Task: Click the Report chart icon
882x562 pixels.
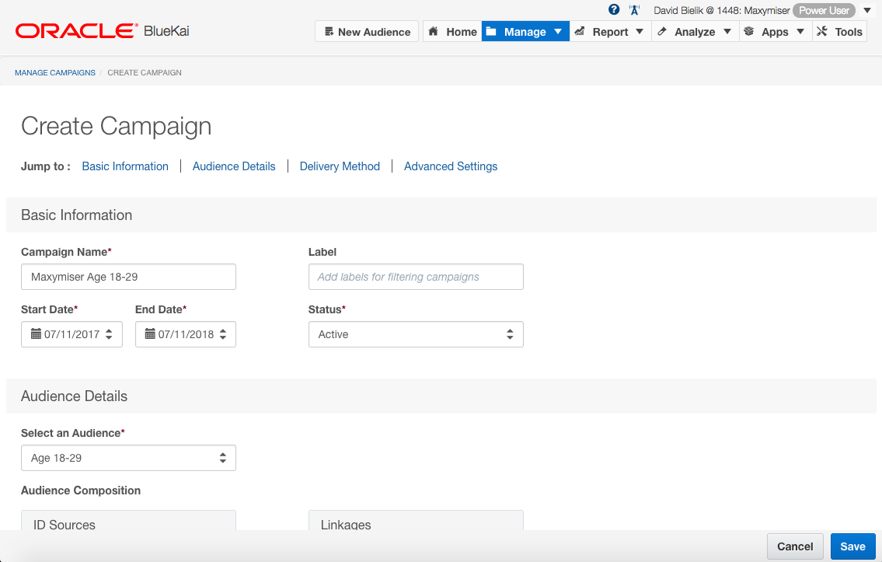Action: tap(580, 32)
